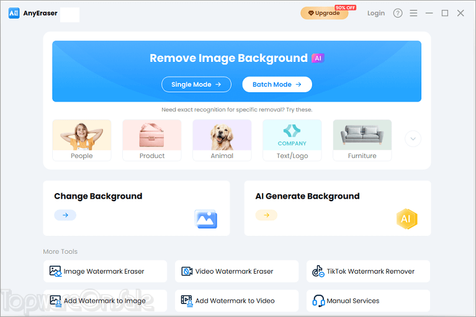Click the Image Watermark Eraser icon

(56, 271)
